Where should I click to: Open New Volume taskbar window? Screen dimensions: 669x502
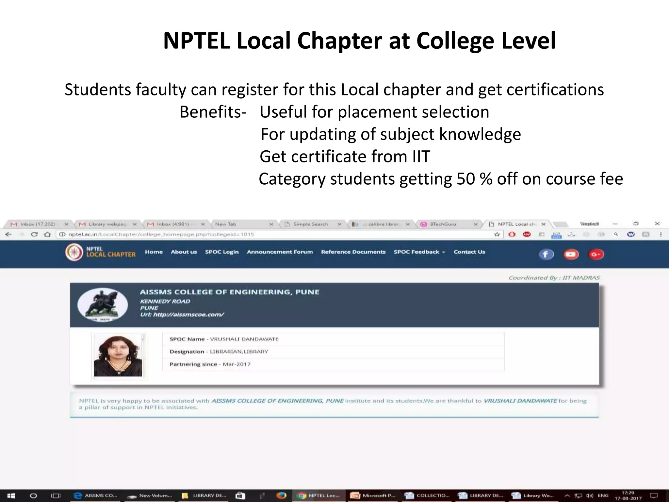[x=150, y=496]
